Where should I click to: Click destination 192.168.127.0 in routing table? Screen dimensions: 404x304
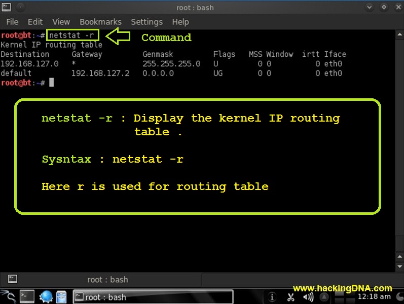click(x=29, y=64)
